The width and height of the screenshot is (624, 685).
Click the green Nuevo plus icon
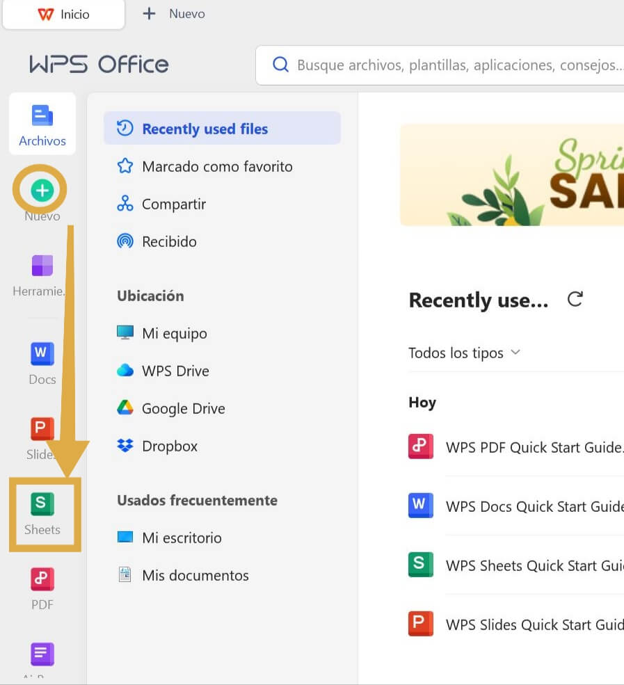click(x=42, y=191)
